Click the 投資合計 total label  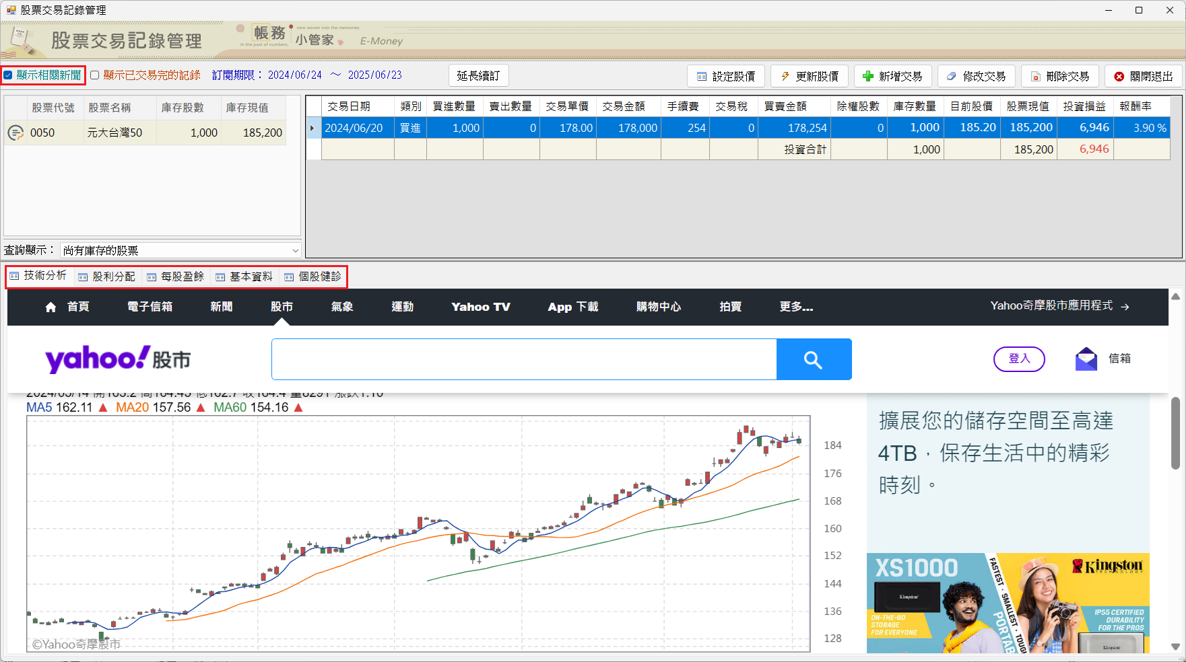point(805,149)
